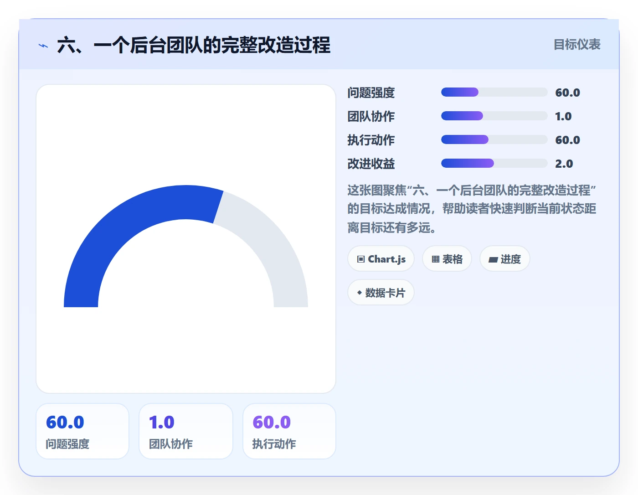
Task: Click the title 六、一个后台团队的完整改造过程
Action: (194, 45)
